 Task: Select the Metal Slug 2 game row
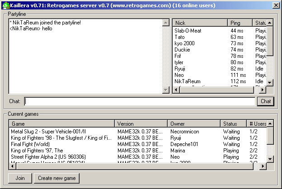(138, 132)
